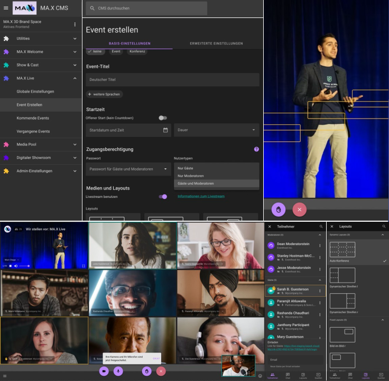Mute microphone using purple mic button
389x381 pixels.
pos(118,371)
